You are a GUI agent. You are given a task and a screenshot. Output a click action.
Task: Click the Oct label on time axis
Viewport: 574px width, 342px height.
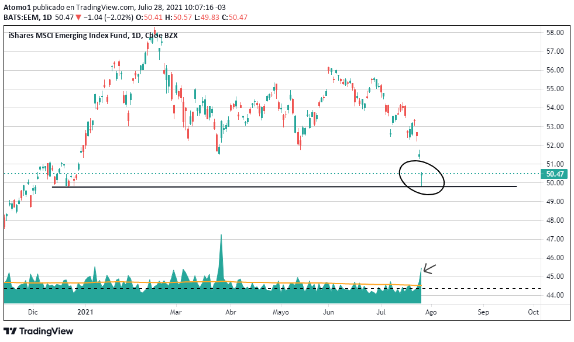[534, 312]
